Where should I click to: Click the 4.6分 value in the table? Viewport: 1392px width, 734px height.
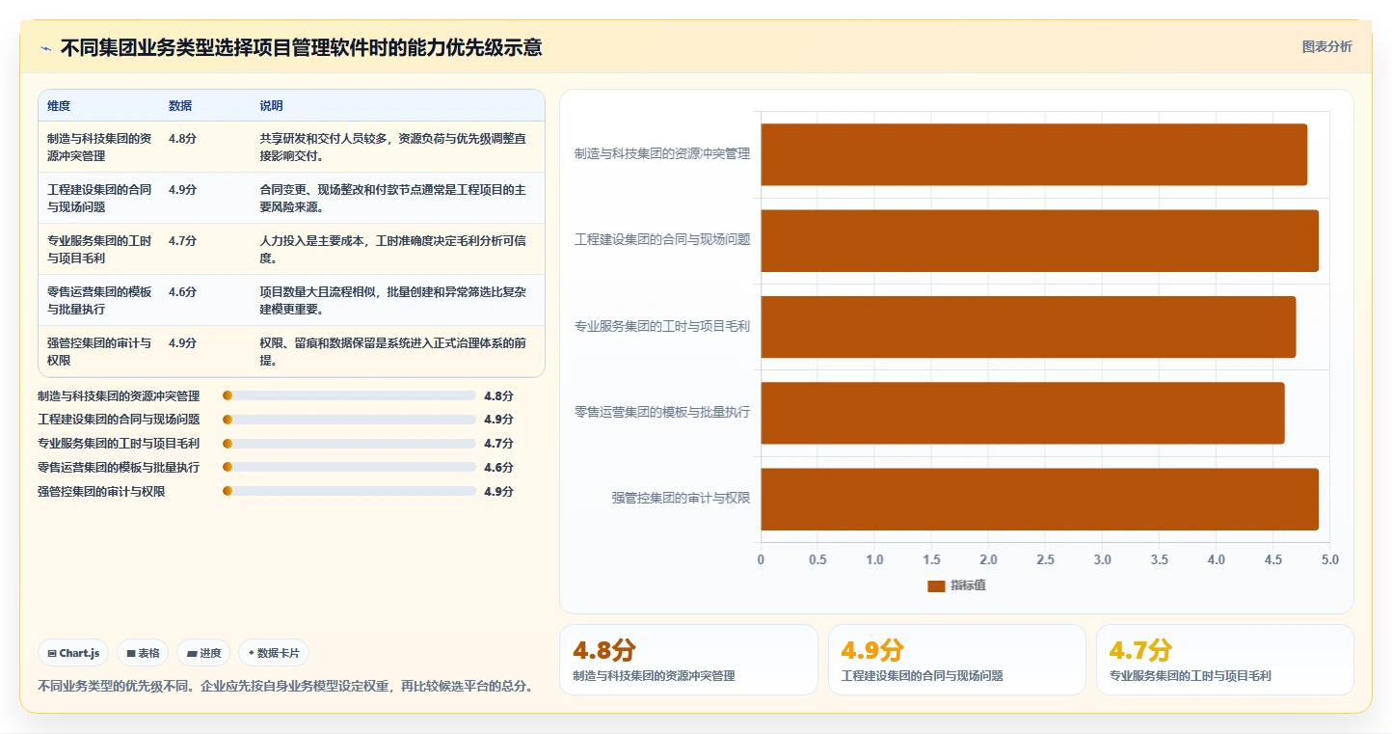(x=182, y=291)
